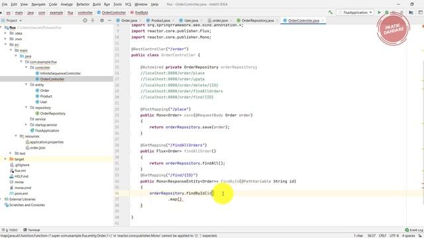424x238 pixels.
Task: Open Project panel settings gear
Action: (x=102, y=20)
